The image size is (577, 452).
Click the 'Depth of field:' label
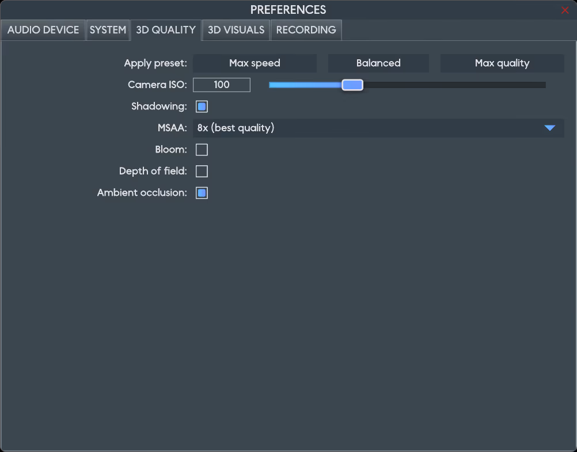coord(153,171)
